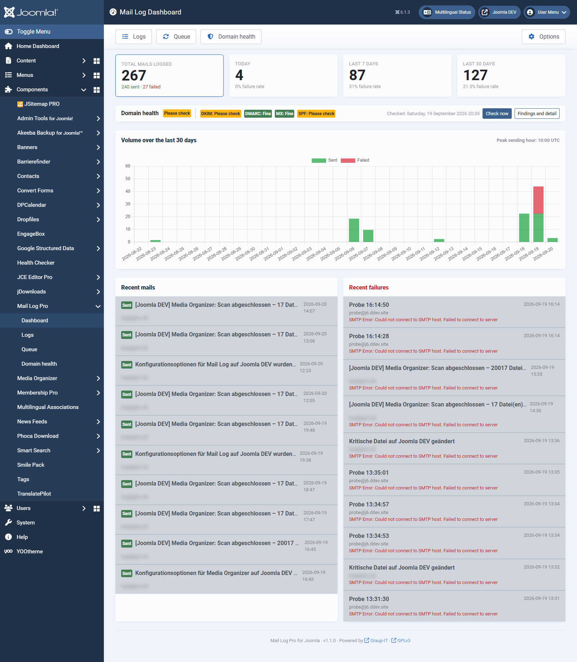Open Menus dashboard grid icon
The width and height of the screenshot is (577, 662).
tap(97, 75)
